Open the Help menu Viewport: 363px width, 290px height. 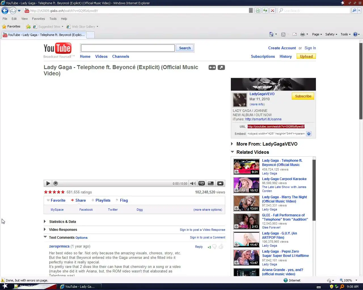tap(64, 19)
